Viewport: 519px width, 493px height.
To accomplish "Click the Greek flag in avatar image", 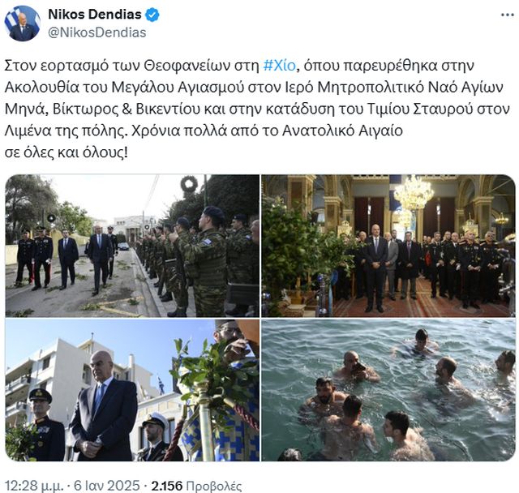I will coord(11,19).
